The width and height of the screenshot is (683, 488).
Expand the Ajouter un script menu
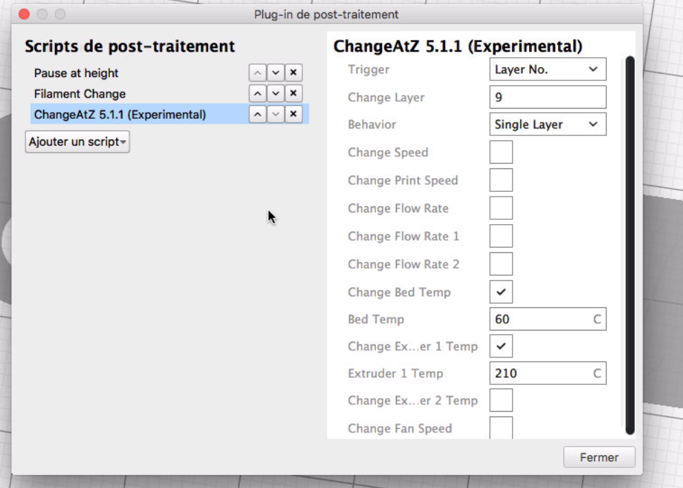click(x=77, y=142)
